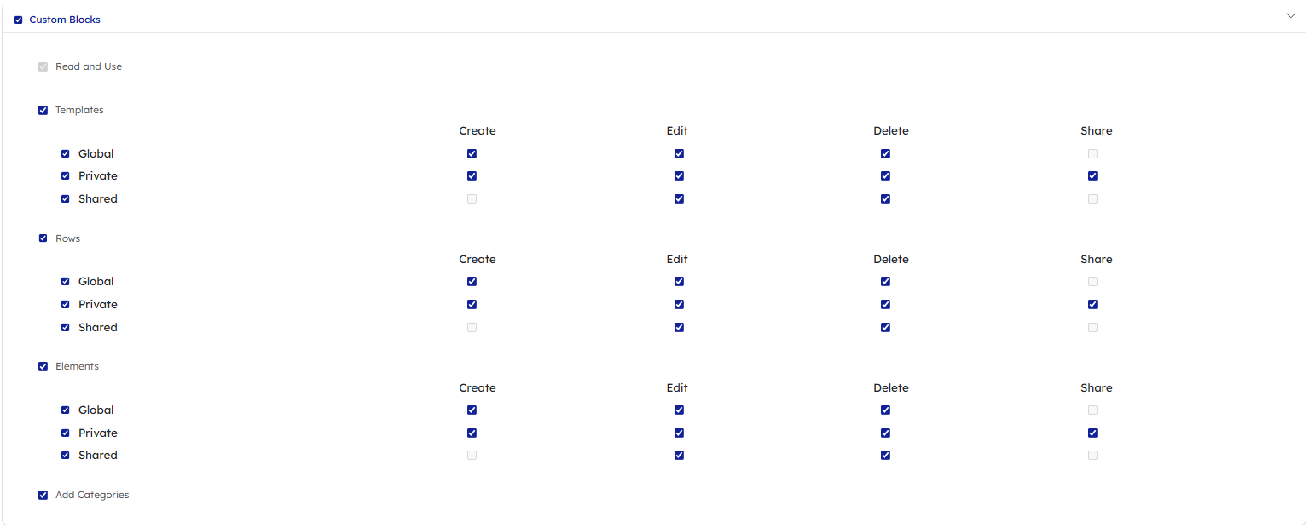Toggle the Templates Shared row checkbox
This screenshot has height=528, width=1309.
click(x=66, y=199)
